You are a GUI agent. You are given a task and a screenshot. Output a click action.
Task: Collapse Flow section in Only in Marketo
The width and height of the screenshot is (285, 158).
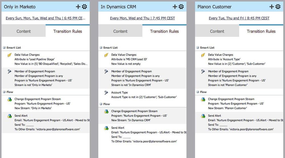tap(4, 92)
